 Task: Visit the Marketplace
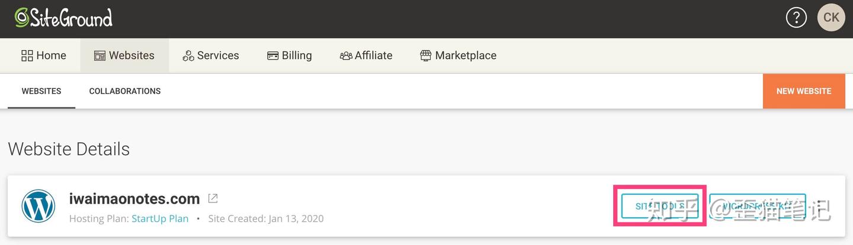pos(458,55)
